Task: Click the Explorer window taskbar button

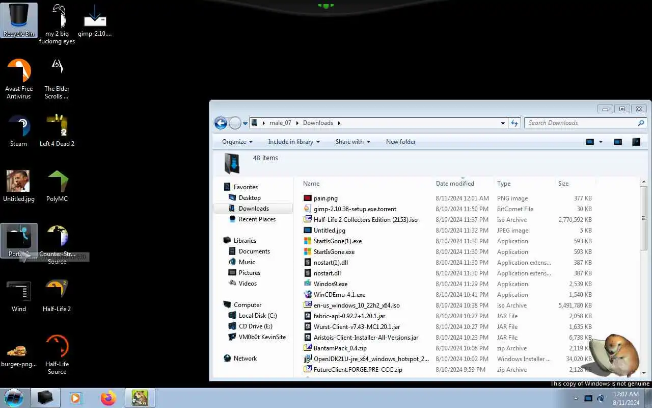Action: [45, 398]
